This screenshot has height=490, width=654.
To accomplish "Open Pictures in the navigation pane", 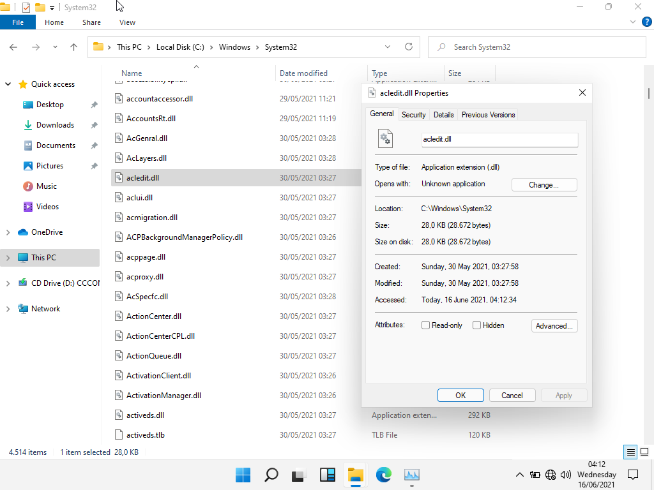I will click(50, 166).
